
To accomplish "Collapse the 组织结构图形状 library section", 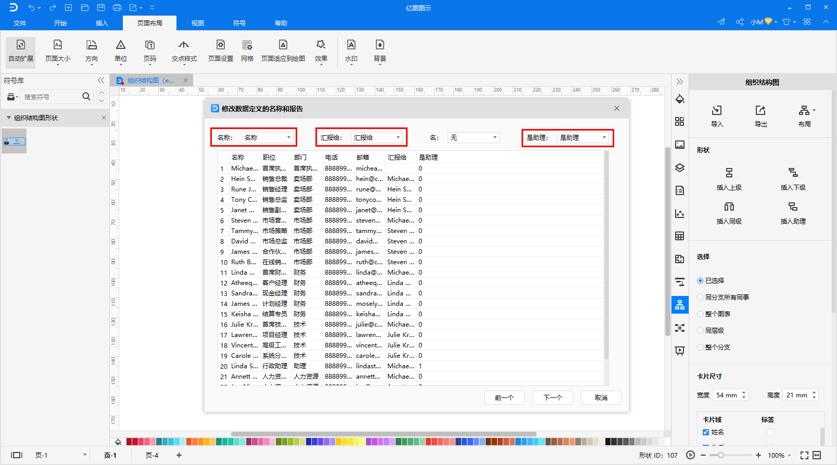I will (9, 118).
